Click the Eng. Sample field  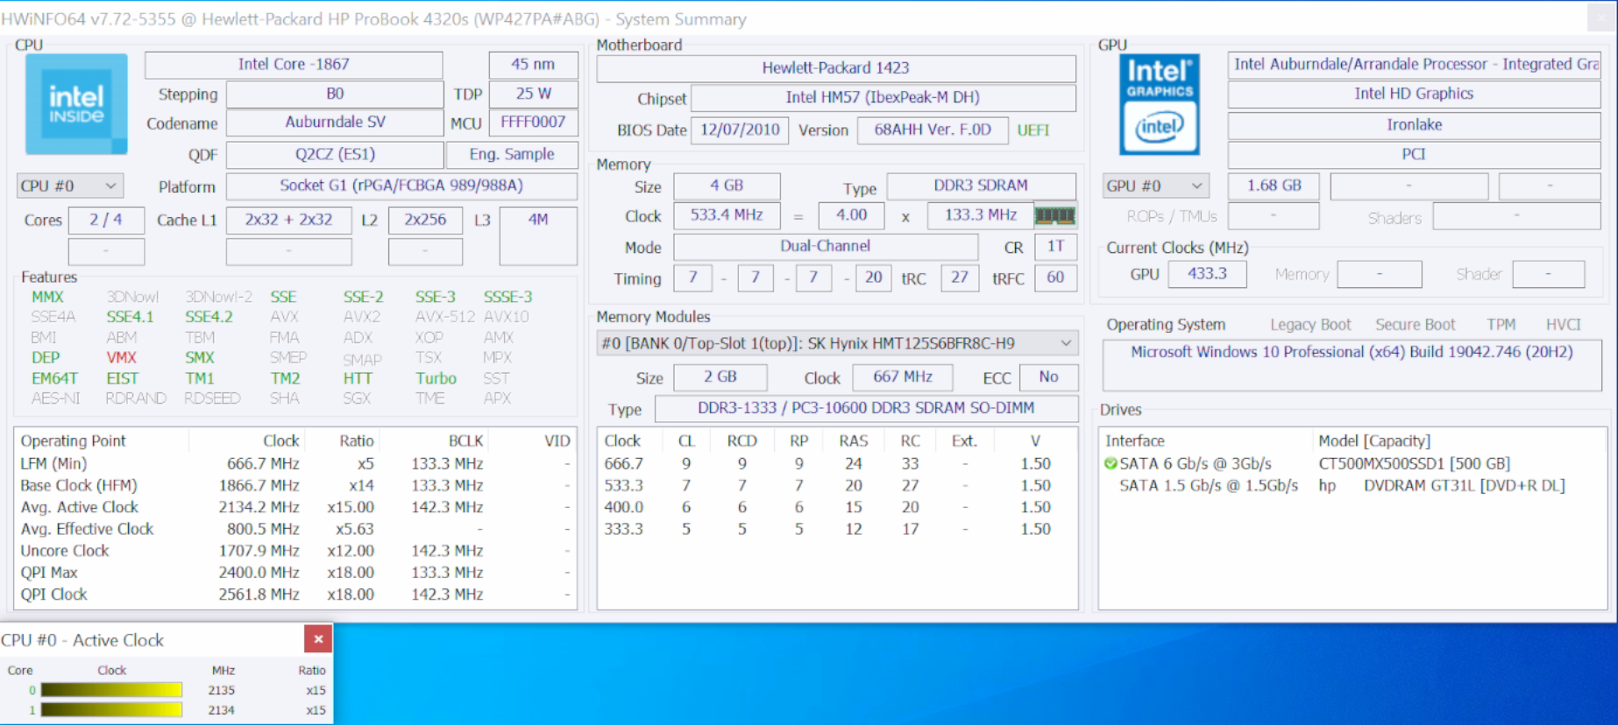click(x=512, y=154)
